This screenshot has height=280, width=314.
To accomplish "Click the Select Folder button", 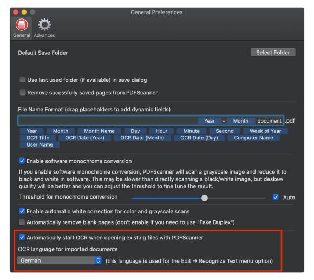I will tap(273, 53).
